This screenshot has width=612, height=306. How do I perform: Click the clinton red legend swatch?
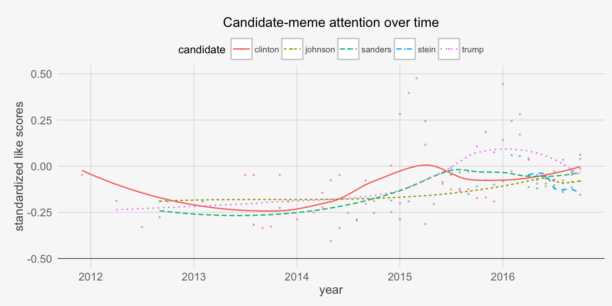241,49
